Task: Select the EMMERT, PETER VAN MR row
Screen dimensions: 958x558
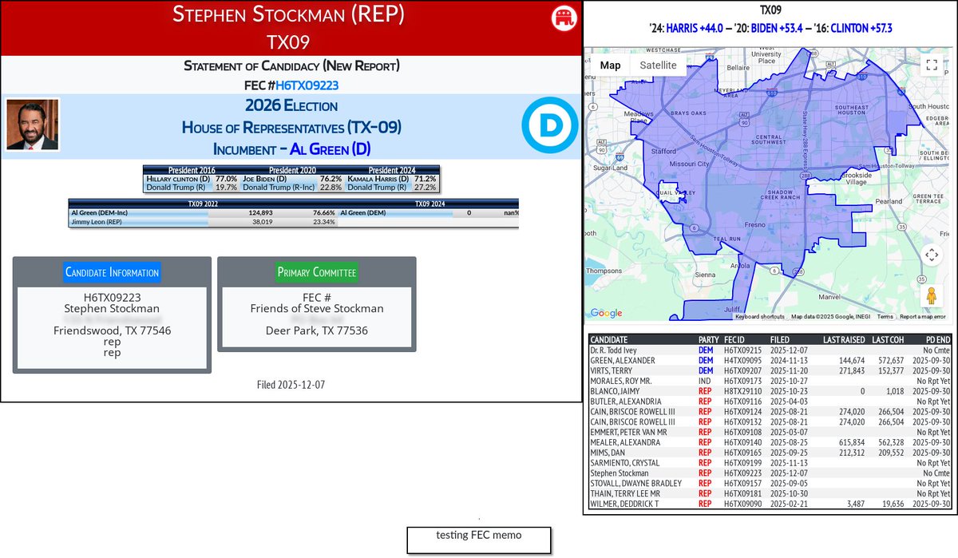Action: [x=770, y=432]
